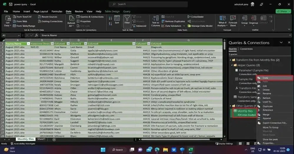Viewport: 294px width, 154px height.
Task: Collapse Transform File from Monthly files group
Action: (230, 60)
